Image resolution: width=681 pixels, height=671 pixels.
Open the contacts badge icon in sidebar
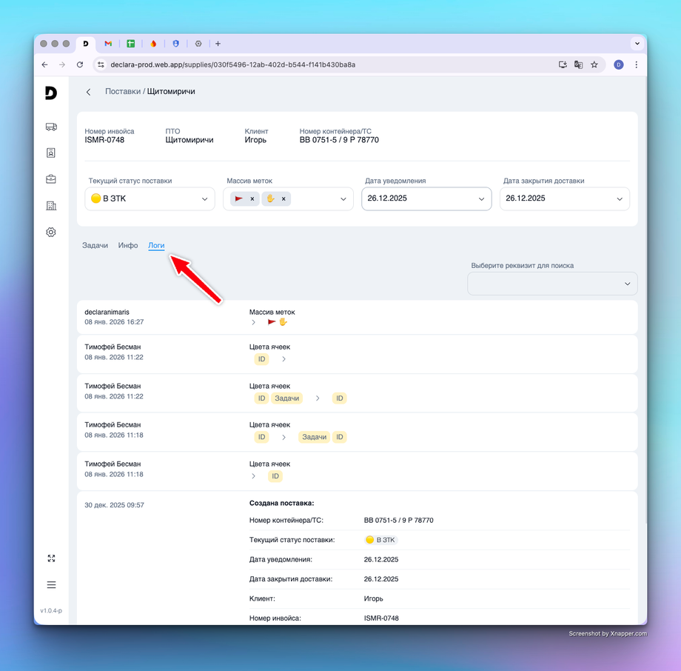pyautogui.click(x=51, y=153)
